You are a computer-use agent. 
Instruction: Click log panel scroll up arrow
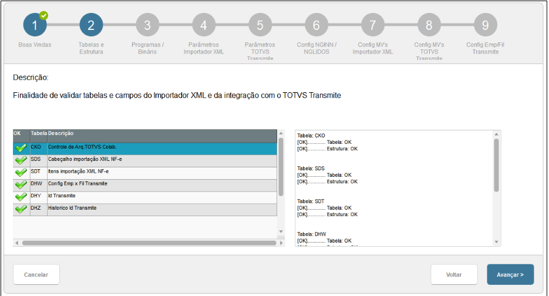496,134
